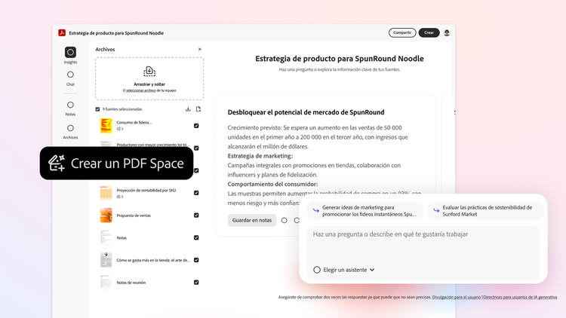Open the Chat sidebar panel
The width and height of the screenshot is (566, 318).
[70, 75]
